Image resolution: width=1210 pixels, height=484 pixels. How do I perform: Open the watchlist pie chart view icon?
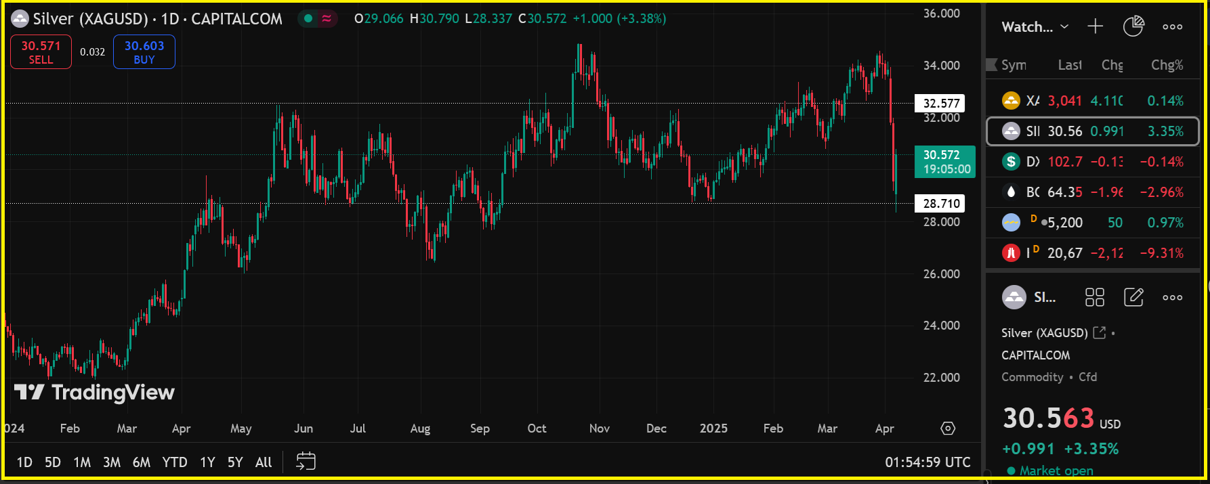coord(1133,26)
